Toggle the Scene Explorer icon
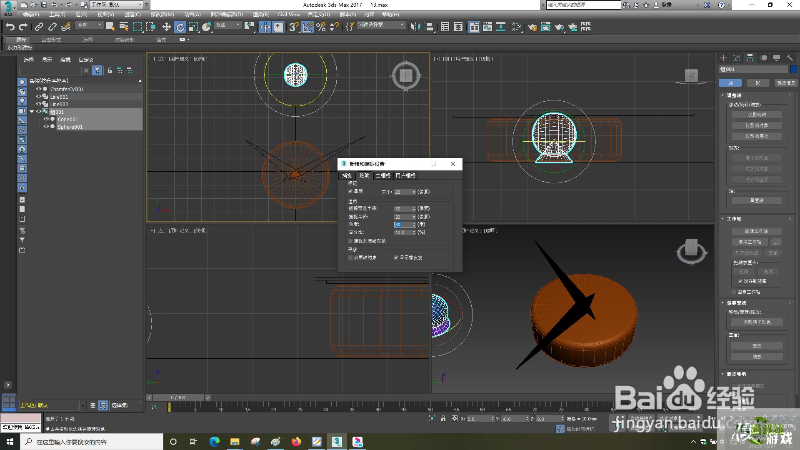Screen dimensions: 800x450 pos(445,27)
